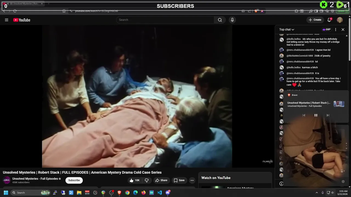
Task: Open Brave Shields lion icon
Action: click(x=256, y=11)
